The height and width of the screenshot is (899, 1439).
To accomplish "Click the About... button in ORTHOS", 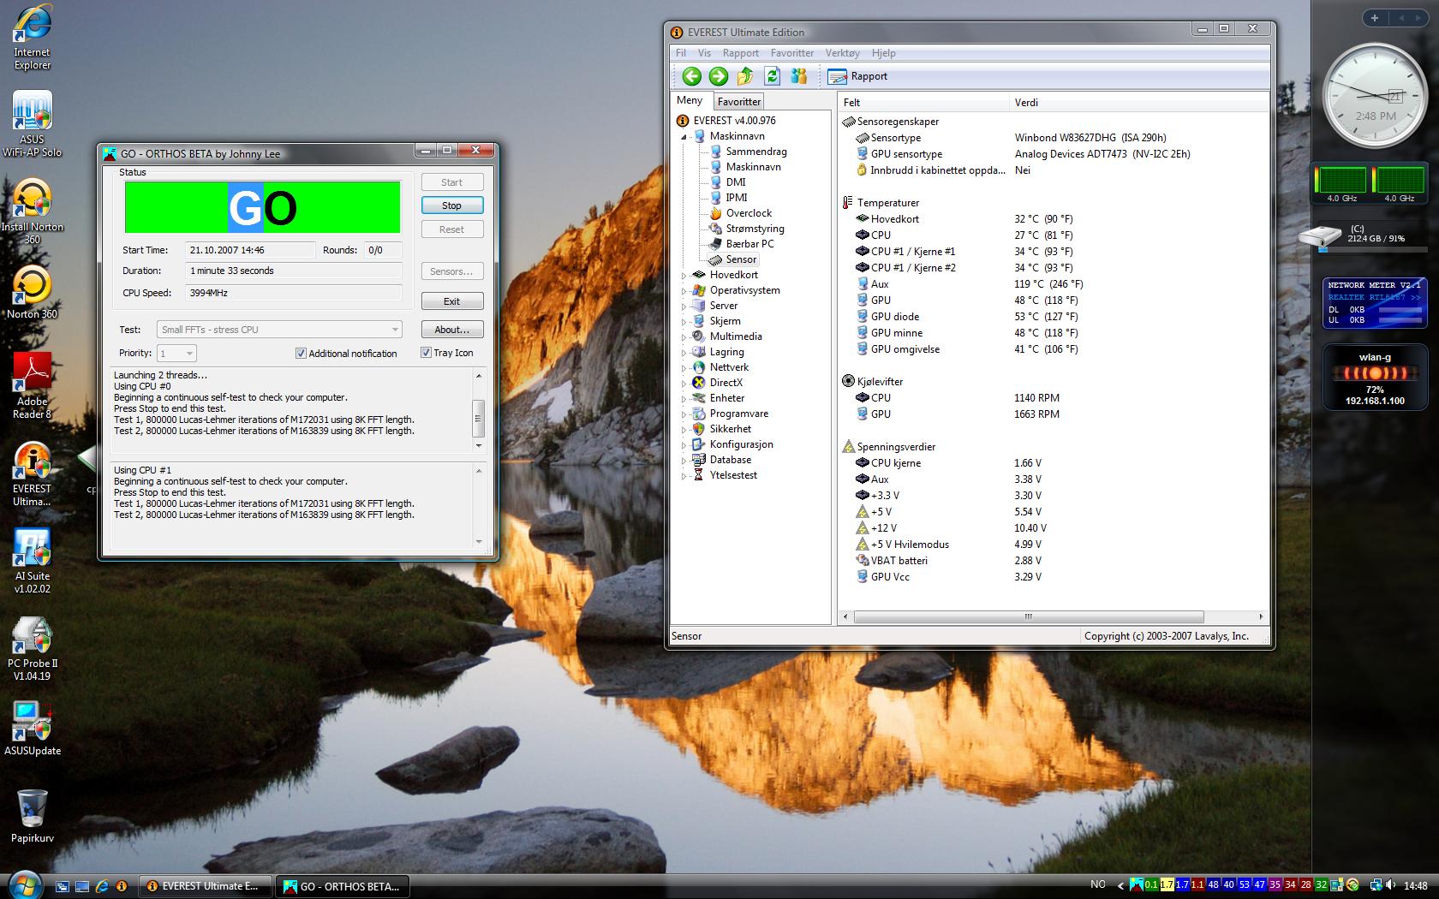I will tap(451, 330).
